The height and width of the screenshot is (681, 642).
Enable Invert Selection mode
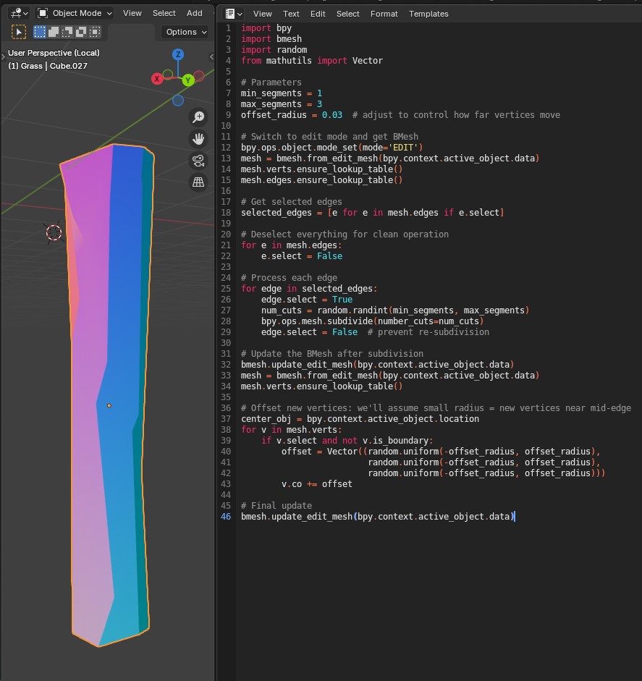click(x=81, y=32)
